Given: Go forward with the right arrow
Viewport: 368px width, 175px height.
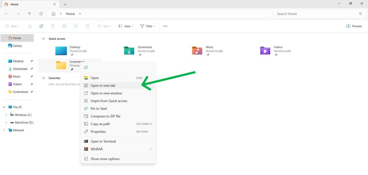Looking at the screenshot, I should click(18, 14).
